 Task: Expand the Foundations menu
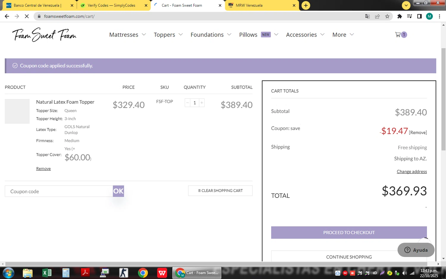[211, 35]
